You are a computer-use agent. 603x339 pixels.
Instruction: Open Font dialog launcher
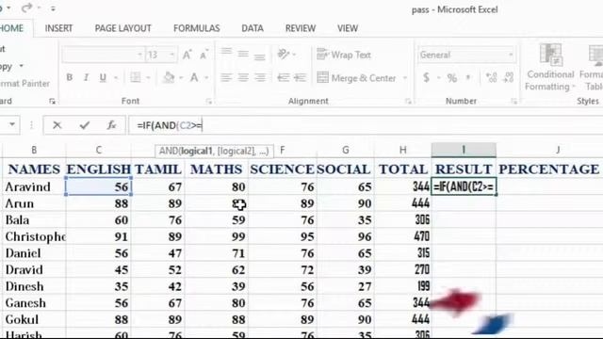pyautogui.click(x=209, y=102)
